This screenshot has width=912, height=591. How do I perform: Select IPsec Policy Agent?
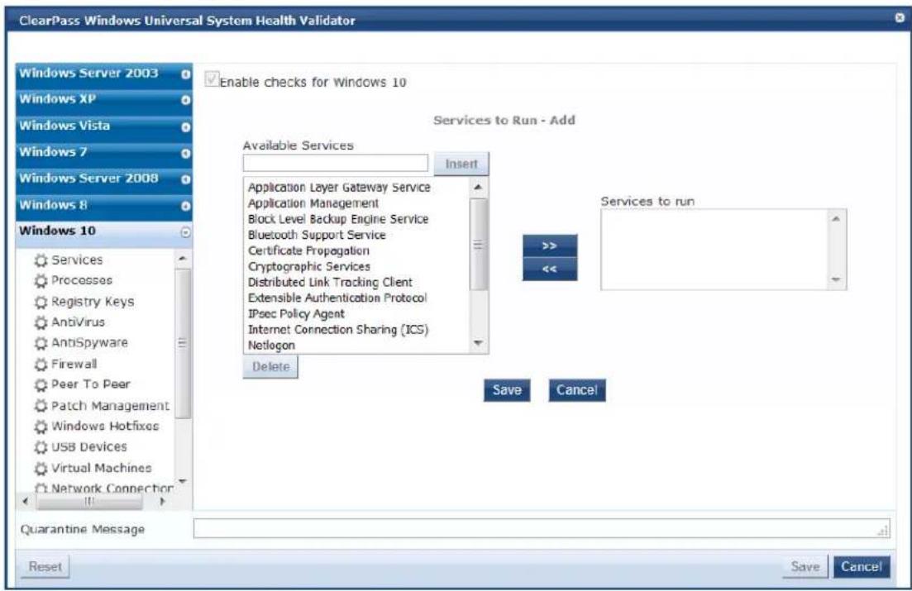click(x=296, y=313)
